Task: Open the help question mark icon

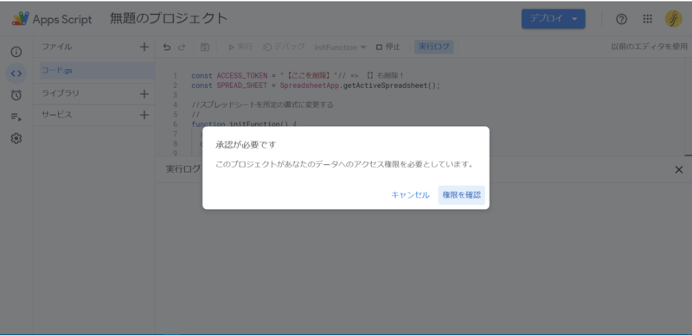Action: 621,19
